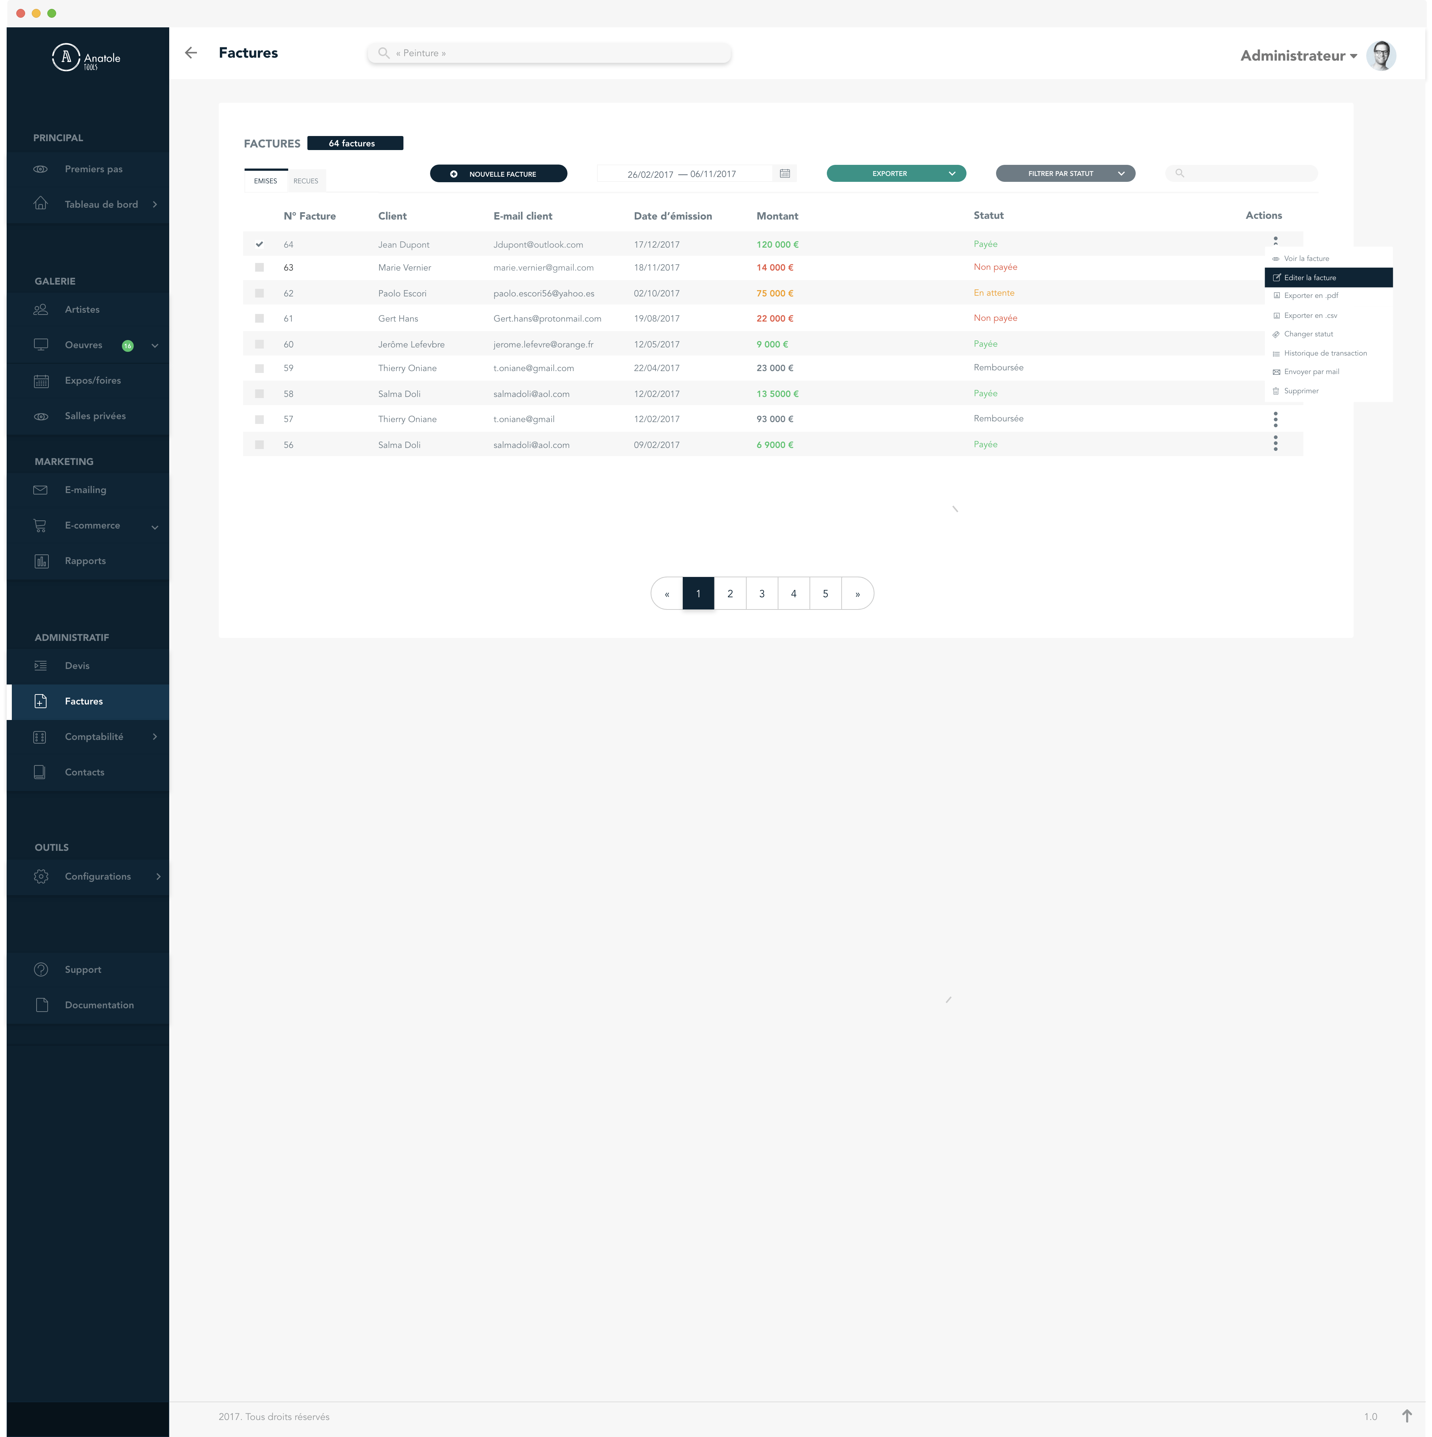Open the date range calendar icon
1432x1437 pixels.
(x=784, y=173)
